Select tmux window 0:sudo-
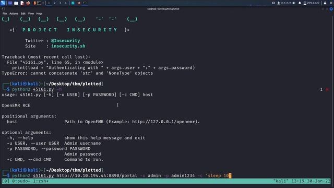This screenshot has width=334, height=188. point(21,181)
